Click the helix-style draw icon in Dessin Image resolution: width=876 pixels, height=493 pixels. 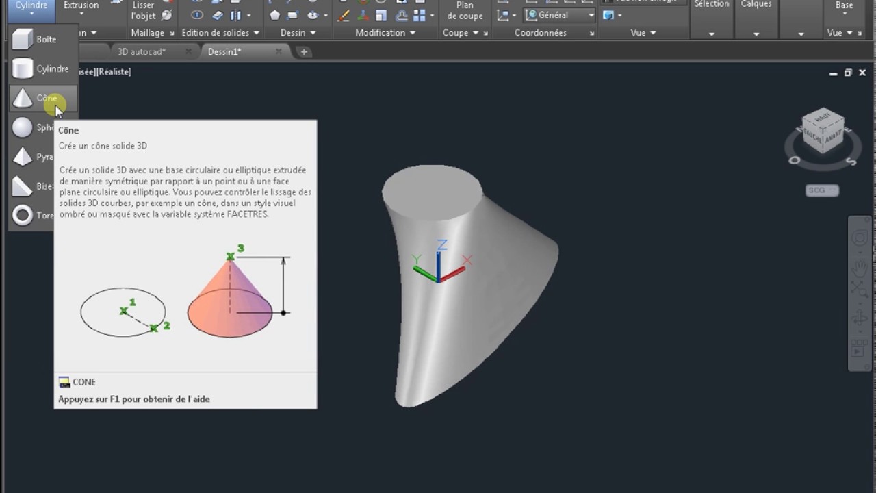(313, 15)
